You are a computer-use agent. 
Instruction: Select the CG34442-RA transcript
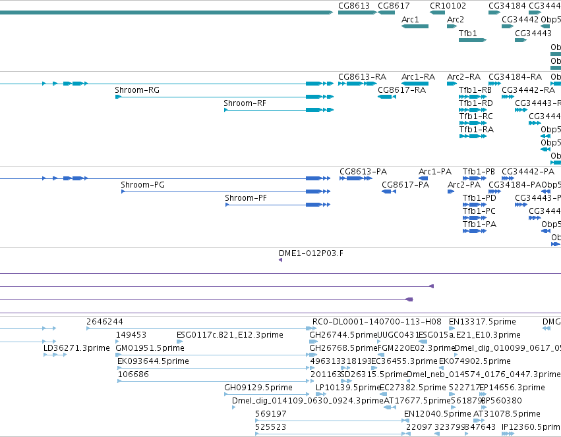(508, 97)
